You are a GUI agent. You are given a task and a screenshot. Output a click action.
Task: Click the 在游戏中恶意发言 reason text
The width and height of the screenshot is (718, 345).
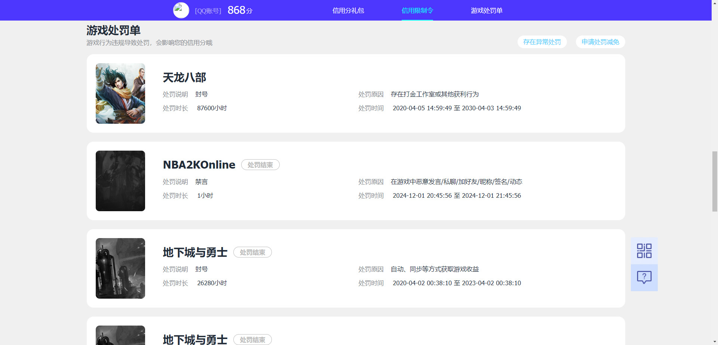point(456,182)
